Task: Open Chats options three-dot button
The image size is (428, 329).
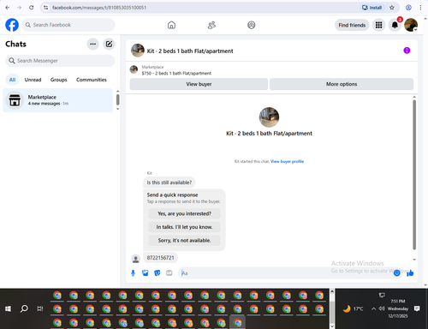Action: (92, 44)
